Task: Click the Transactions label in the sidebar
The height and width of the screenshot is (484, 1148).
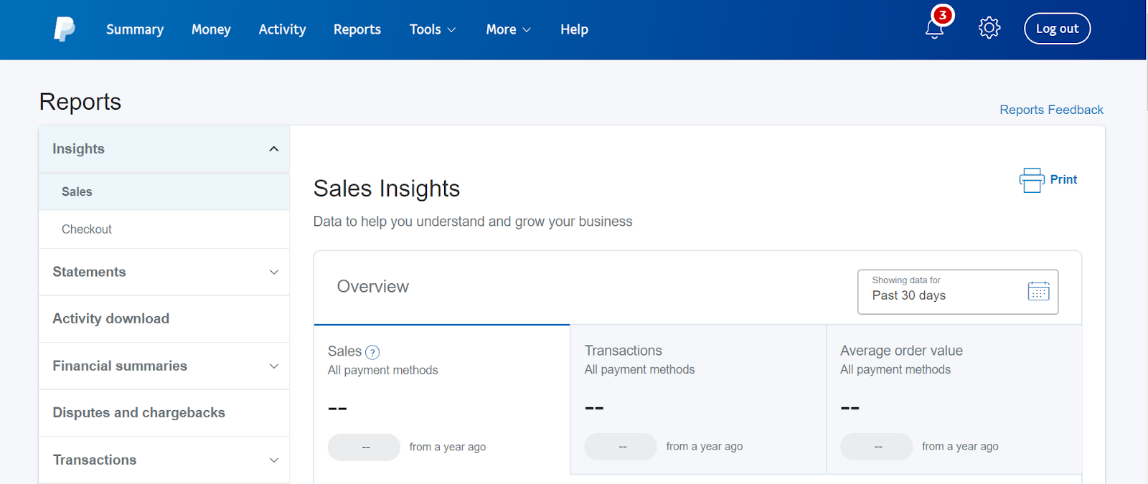Action: coord(95,460)
